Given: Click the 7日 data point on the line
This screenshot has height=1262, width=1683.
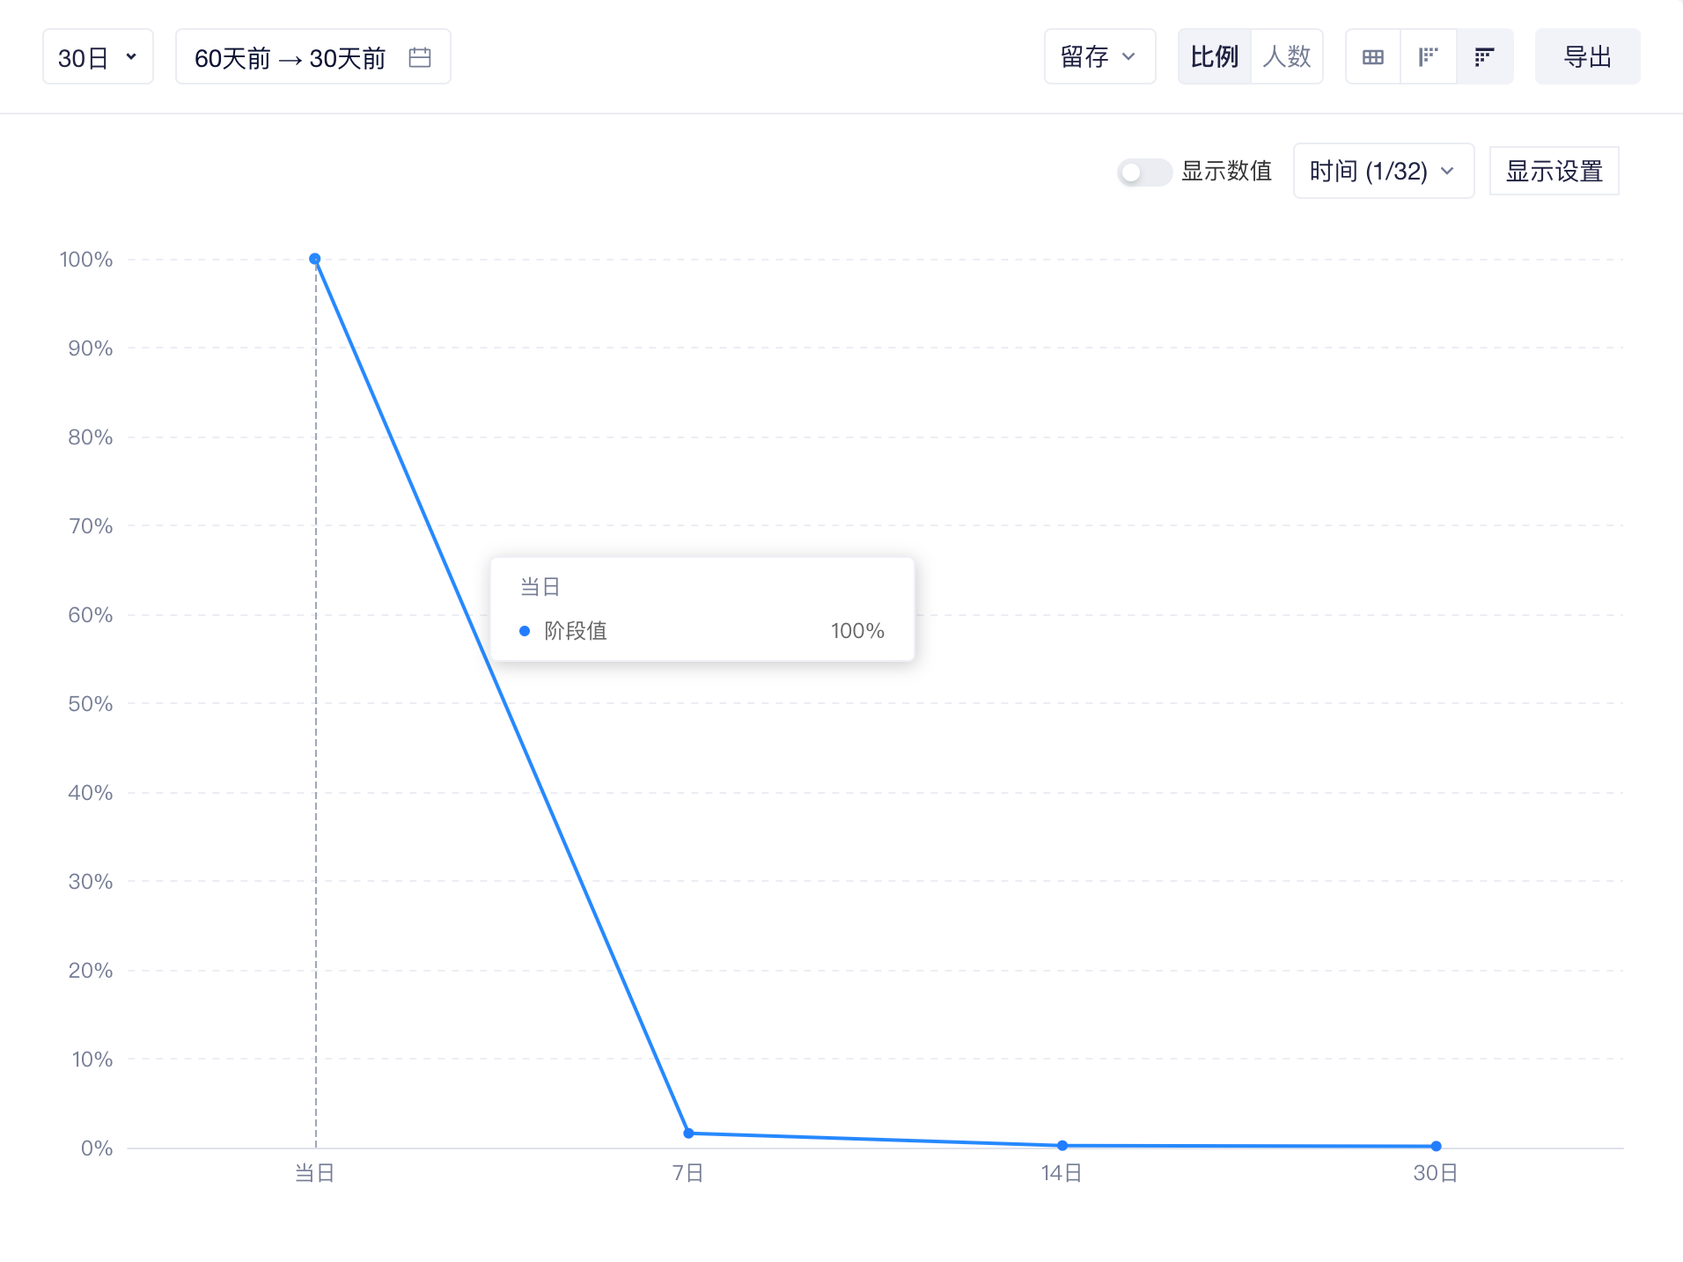Looking at the screenshot, I should 688,1134.
